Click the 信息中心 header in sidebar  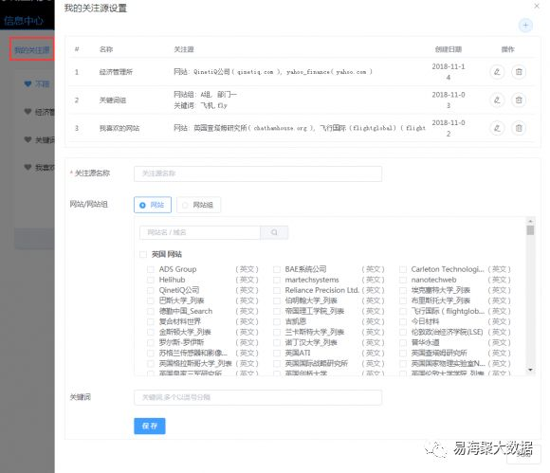point(24,21)
